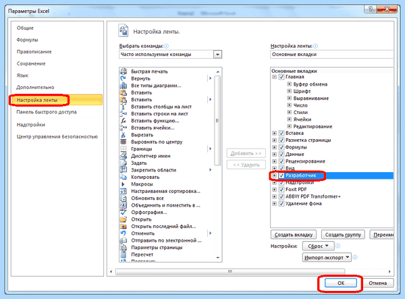Click the Открыть последний файл icon
Viewport: 405px width, 299px height.
click(x=124, y=226)
